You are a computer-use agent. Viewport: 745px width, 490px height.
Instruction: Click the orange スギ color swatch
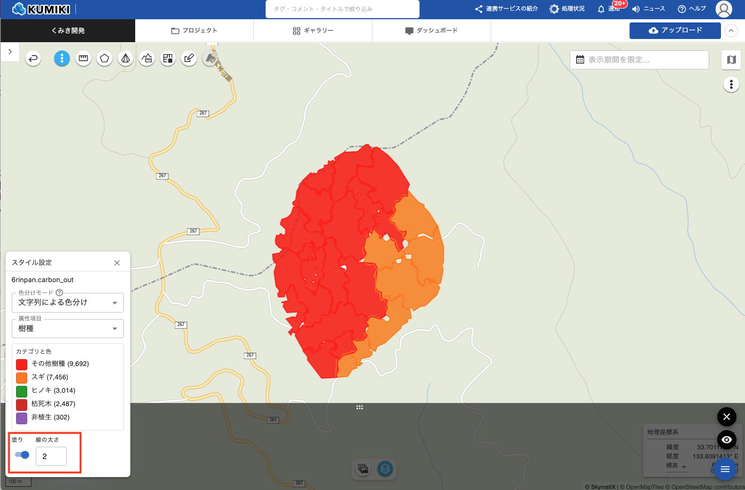pyautogui.click(x=21, y=377)
